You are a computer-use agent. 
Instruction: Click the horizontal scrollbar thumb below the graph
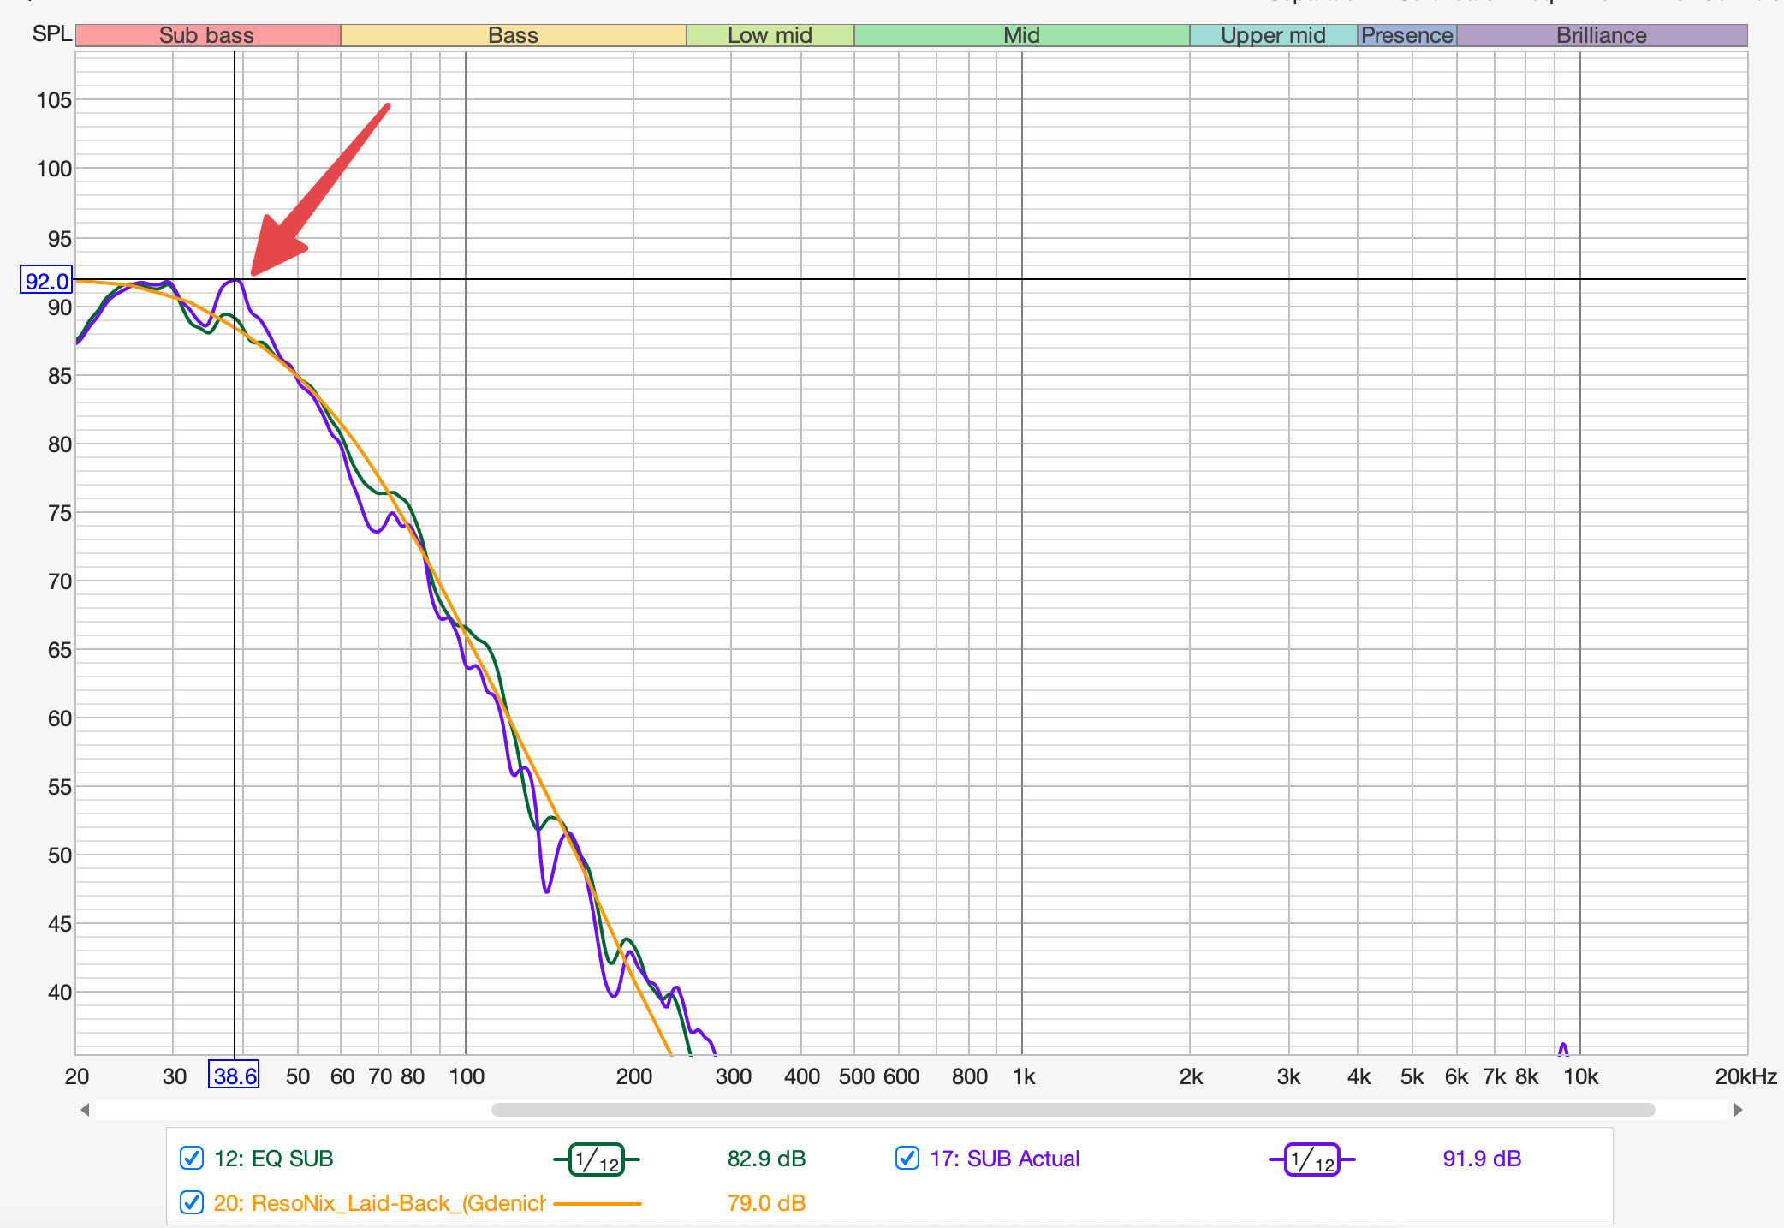[1073, 1110]
